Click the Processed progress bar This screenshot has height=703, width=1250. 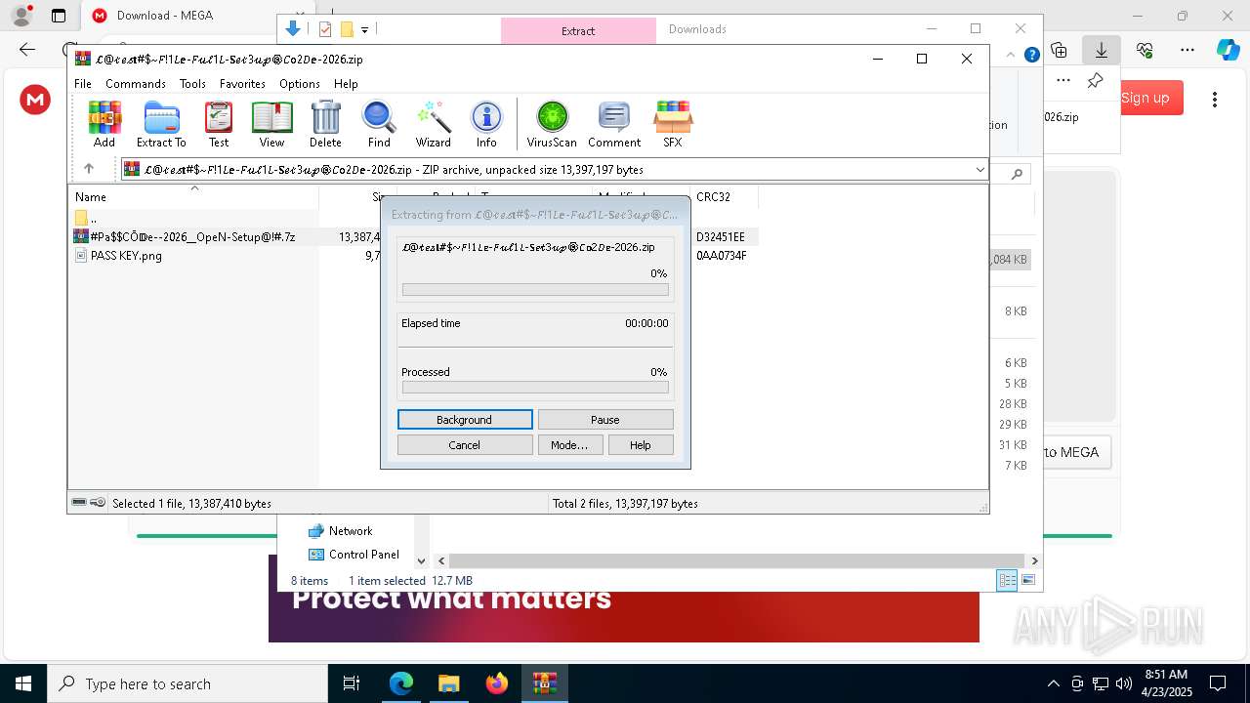[x=535, y=388]
